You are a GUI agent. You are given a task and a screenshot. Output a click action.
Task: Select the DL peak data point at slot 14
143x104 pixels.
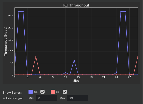74,60
